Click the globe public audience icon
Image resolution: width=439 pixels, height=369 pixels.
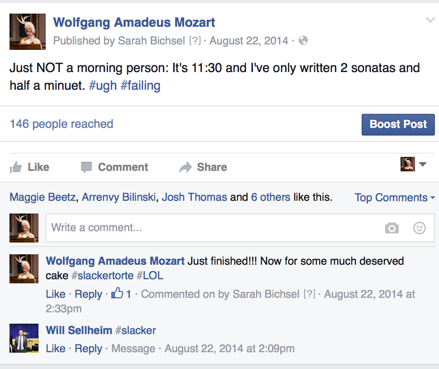tap(303, 41)
